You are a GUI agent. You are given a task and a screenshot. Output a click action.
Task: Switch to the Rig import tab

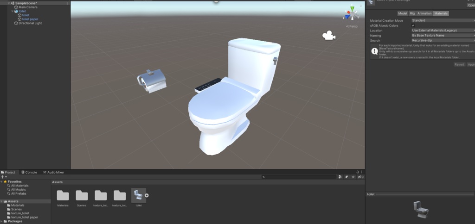point(412,13)
